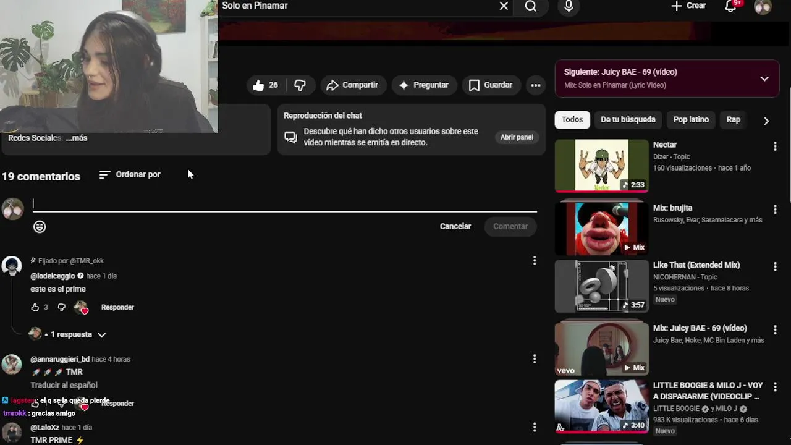Click the Redes Sociales description text

pos(35,138)
